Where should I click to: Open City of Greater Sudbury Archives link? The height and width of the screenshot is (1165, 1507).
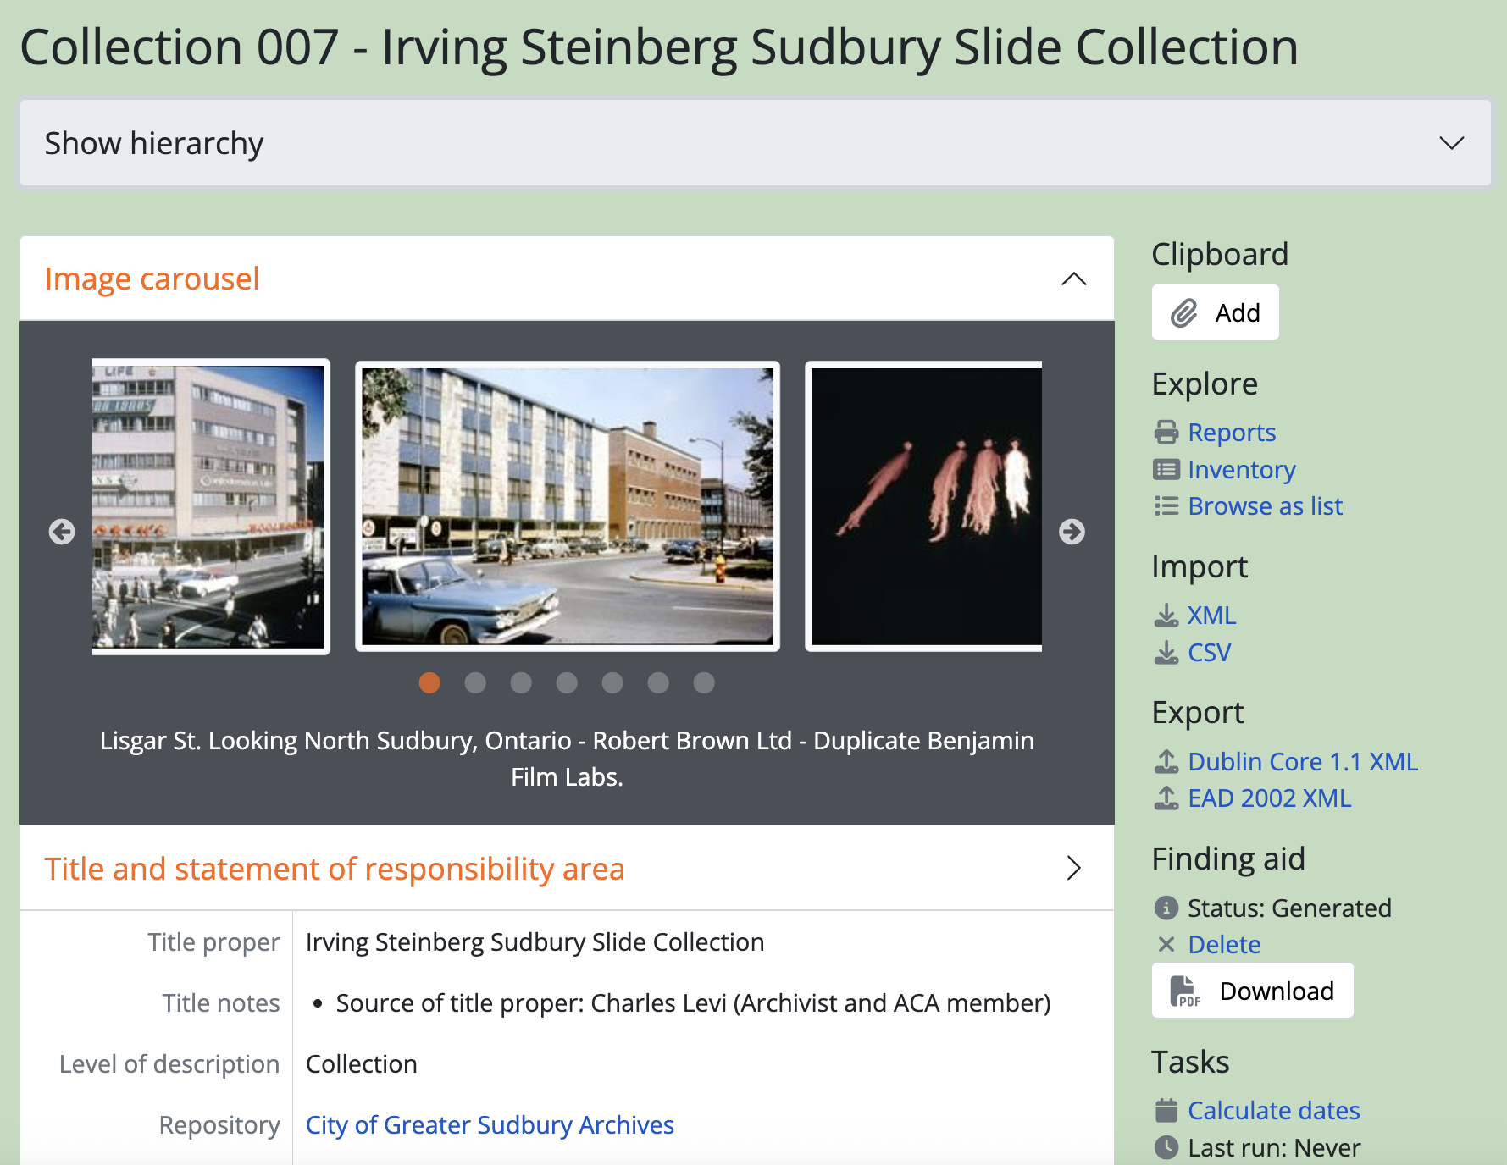tap(490, 1125)
